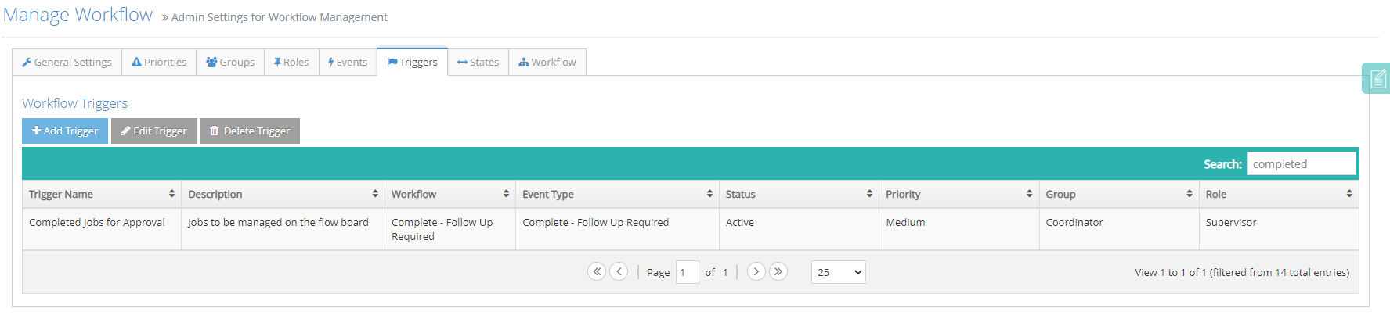This screenshot has width=1390, height=319.
Task: Click the Complete - Follow Up Required workflow cell
Action: tap(450, 229)
